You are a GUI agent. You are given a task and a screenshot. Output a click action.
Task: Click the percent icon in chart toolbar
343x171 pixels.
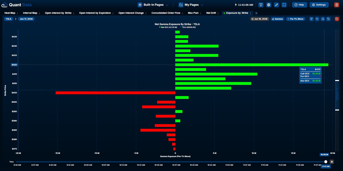317,19
